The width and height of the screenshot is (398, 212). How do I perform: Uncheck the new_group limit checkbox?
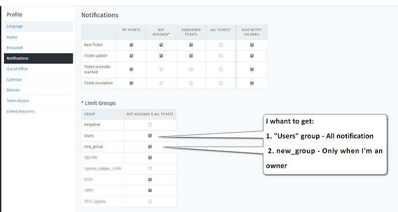coord(150,147)
